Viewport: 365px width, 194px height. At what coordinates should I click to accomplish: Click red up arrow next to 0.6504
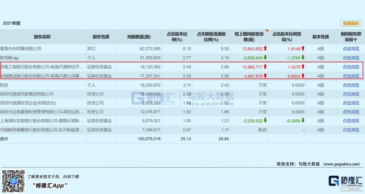(303, 76)
